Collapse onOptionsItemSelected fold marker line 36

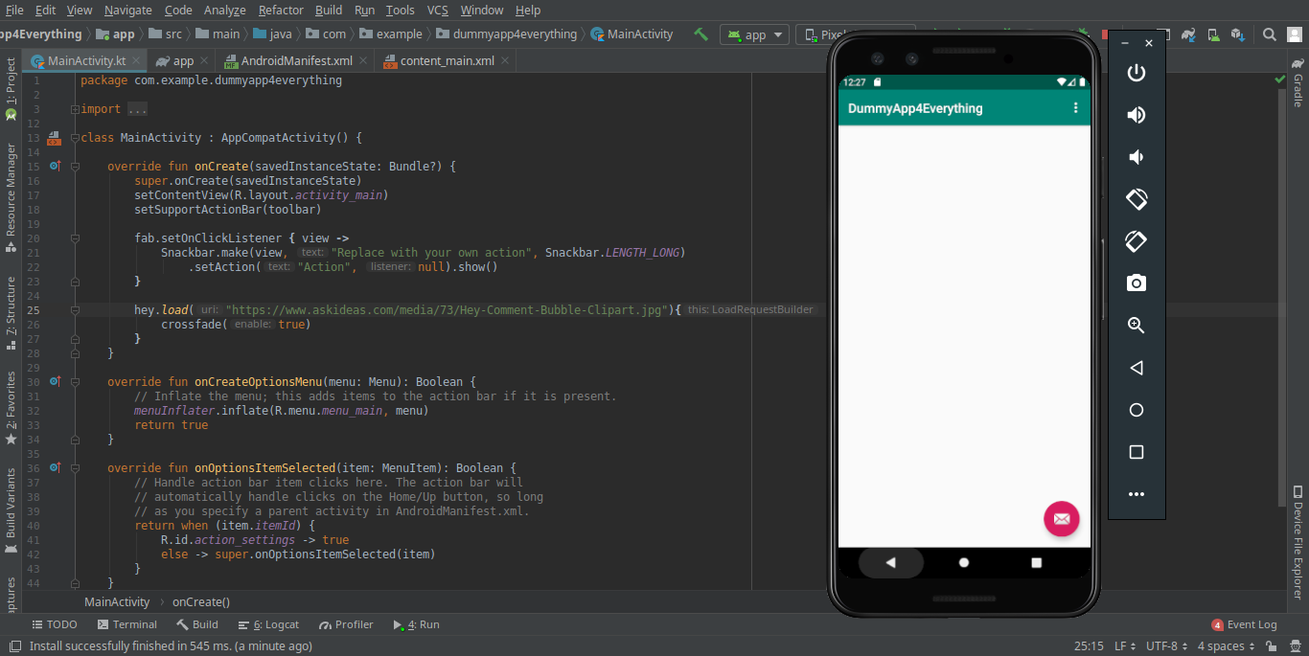click(75, 468)
